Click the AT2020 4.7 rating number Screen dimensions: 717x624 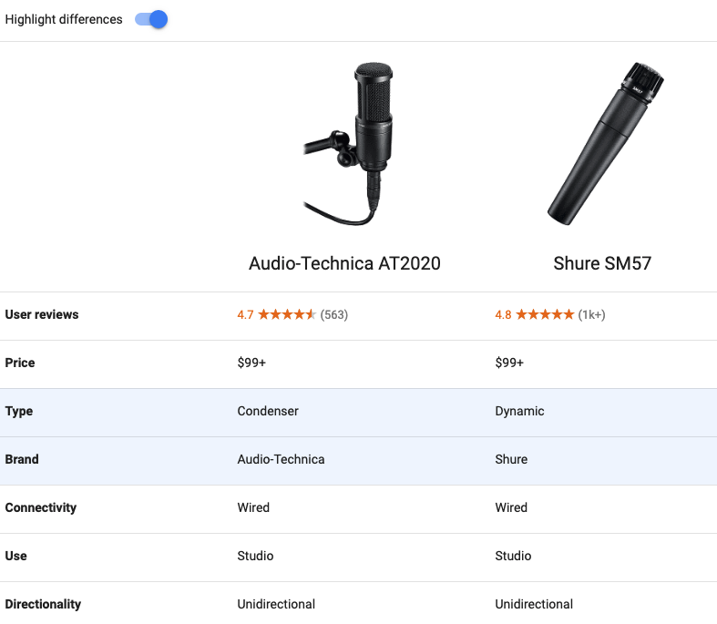click(246, 315)
